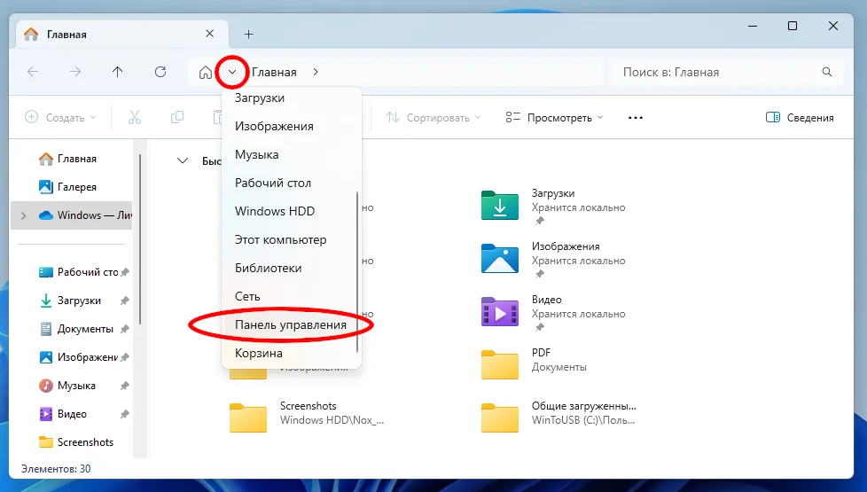Select Windows OneDrive item in sidebar
867x492 pixels.
pyautogui.click(x=72, y=215)
